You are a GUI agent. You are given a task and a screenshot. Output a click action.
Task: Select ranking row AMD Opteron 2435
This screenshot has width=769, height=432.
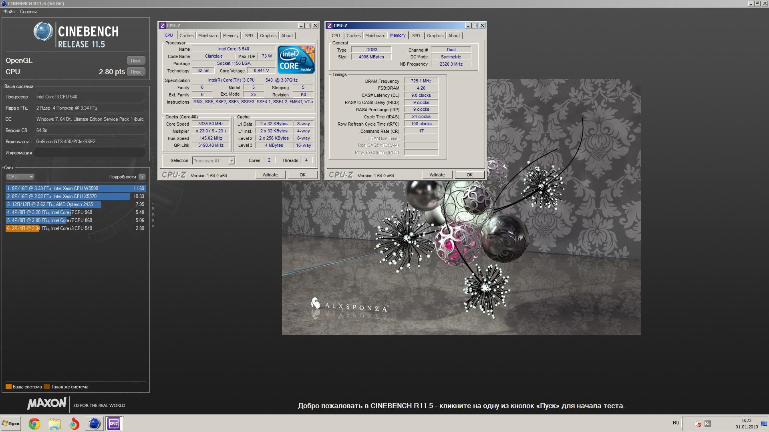[76, 204]
